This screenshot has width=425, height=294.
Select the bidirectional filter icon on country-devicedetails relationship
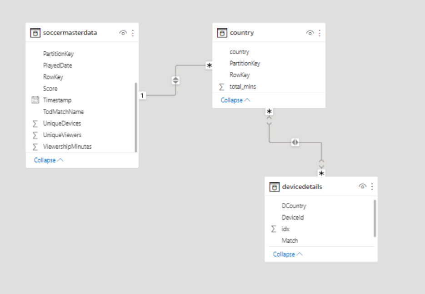click(295, 142)
